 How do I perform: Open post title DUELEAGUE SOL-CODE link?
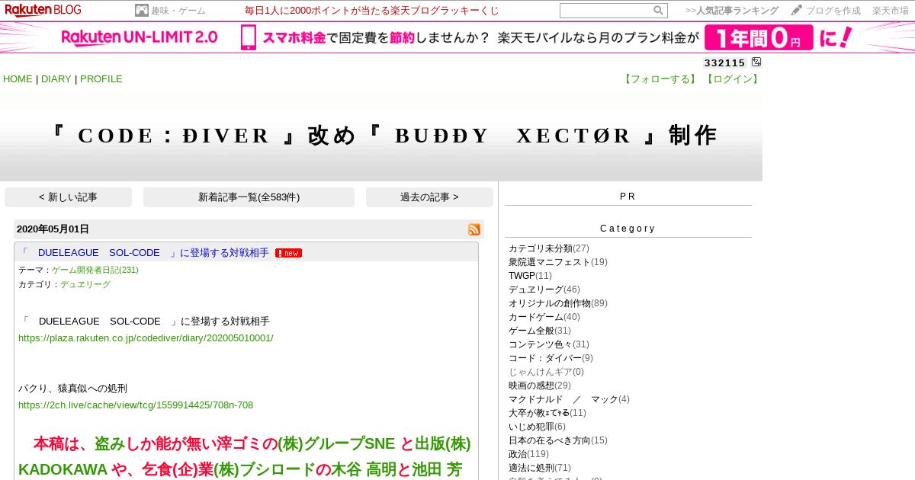143,253
